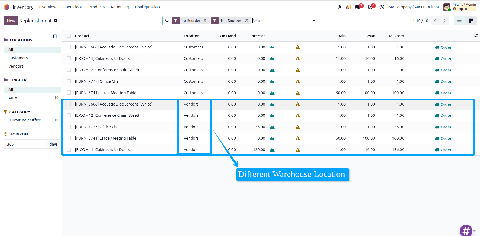Image resolution: width=480 pixels, height=236 pixels.
Task: Open the Configuration menu
Action: pyautogui.click(x=147, y=7)
